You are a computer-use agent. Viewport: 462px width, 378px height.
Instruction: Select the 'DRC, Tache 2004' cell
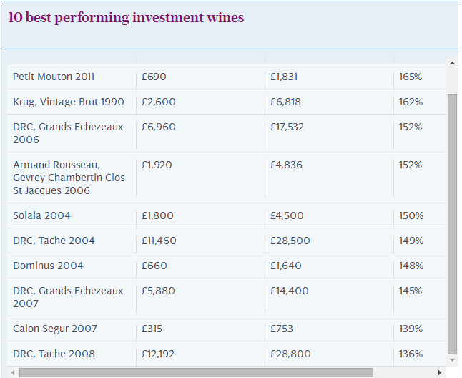click(x=72, y=241)
